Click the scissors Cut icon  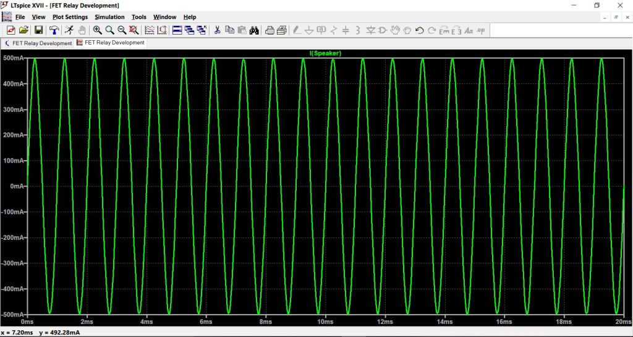(217, 30)
